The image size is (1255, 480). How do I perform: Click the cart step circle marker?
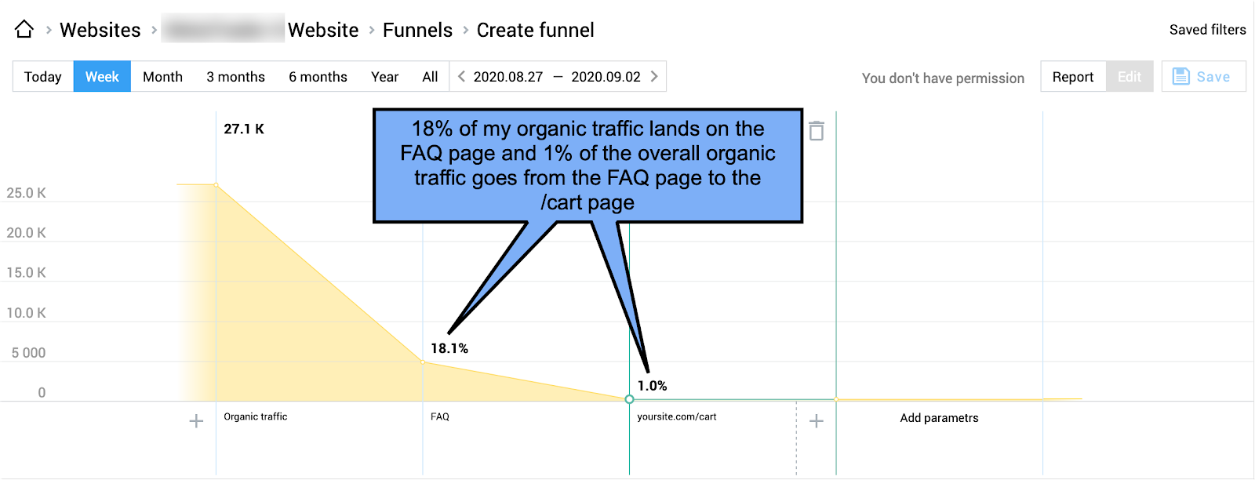tap(629, 399)
